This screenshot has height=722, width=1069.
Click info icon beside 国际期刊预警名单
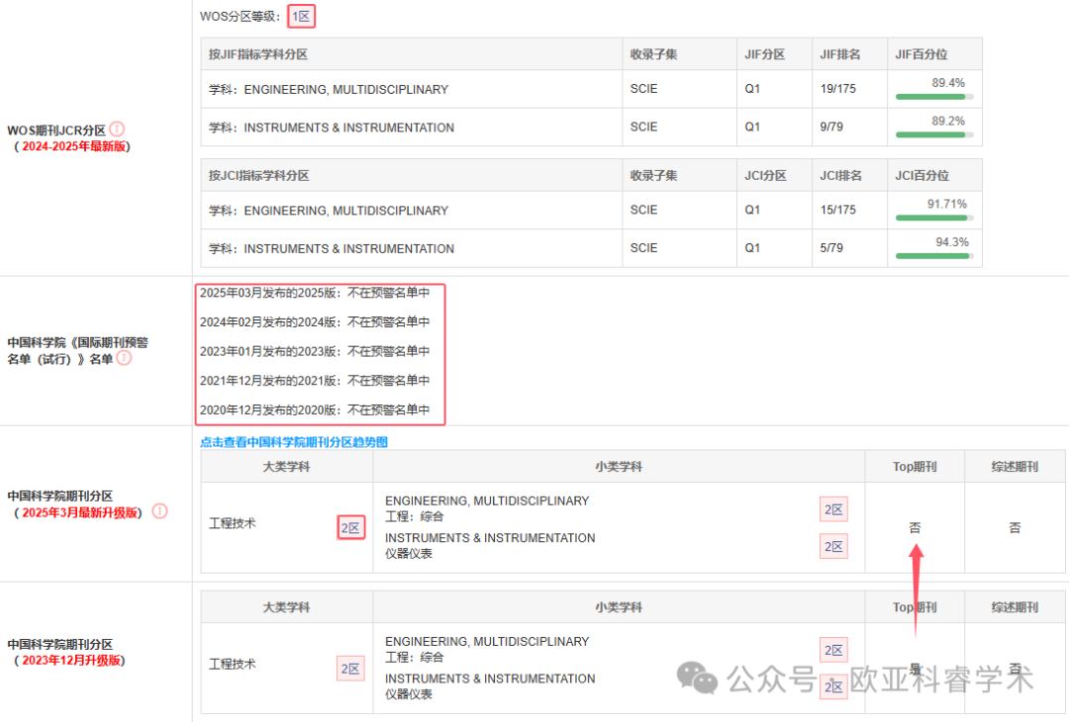tap(124, 358)
